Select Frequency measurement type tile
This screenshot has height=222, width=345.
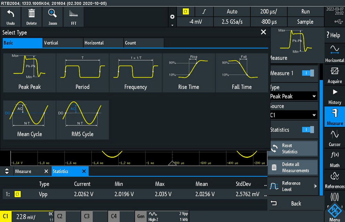coord(136,72)
